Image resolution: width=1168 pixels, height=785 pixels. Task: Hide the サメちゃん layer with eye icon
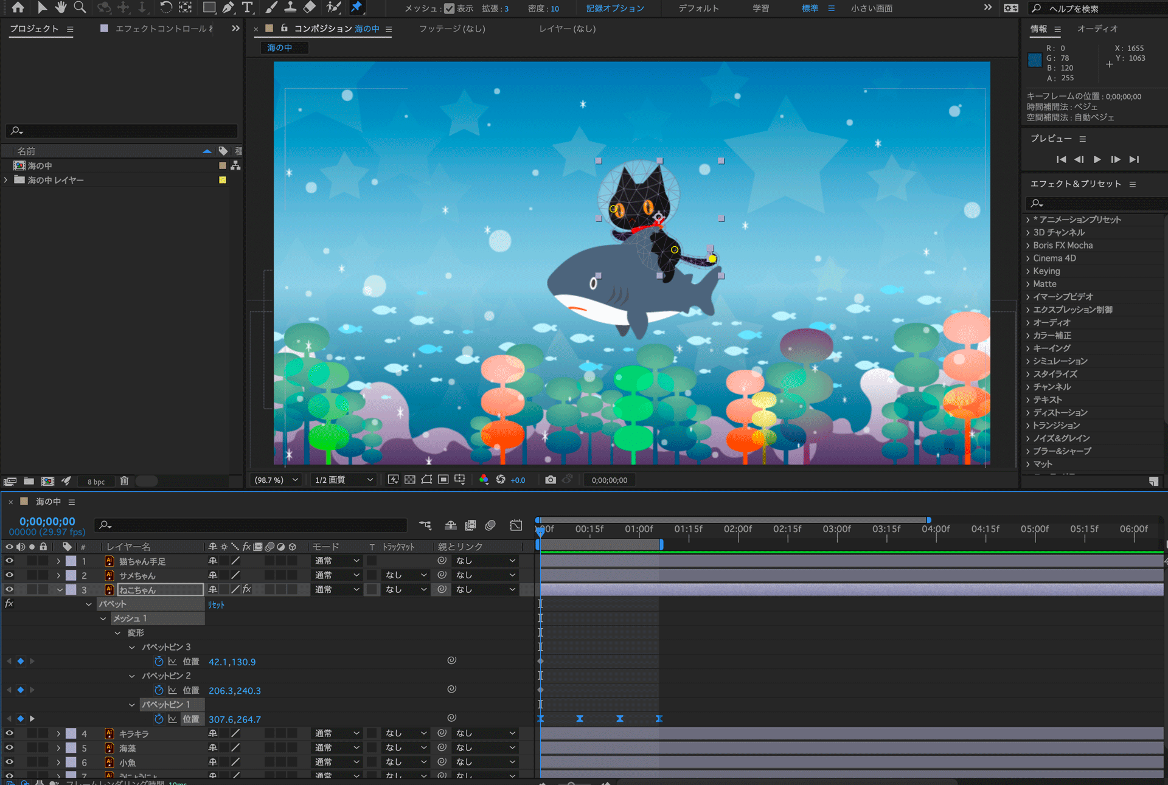9,575
